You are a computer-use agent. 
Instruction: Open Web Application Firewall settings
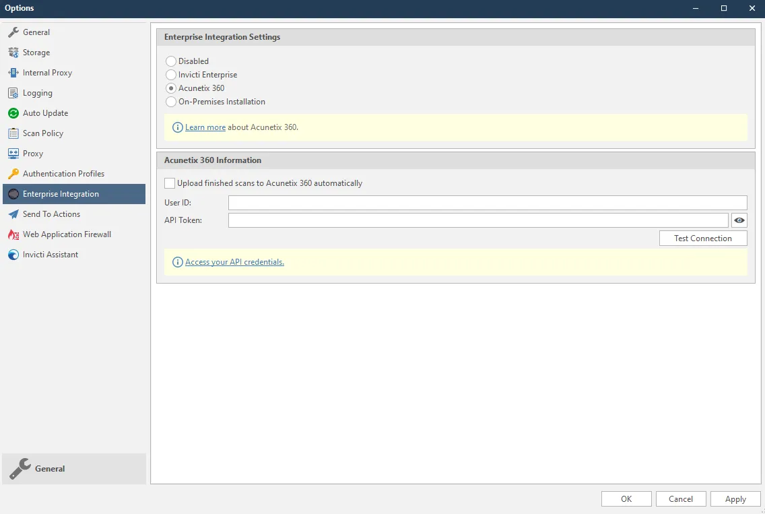point(74,234)
